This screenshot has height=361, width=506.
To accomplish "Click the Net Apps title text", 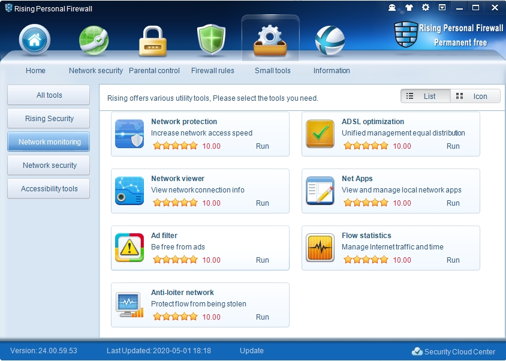I will tap(357, 179).
